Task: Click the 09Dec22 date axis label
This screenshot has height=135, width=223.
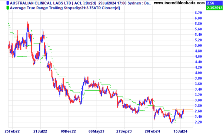Action: point(69,131)
